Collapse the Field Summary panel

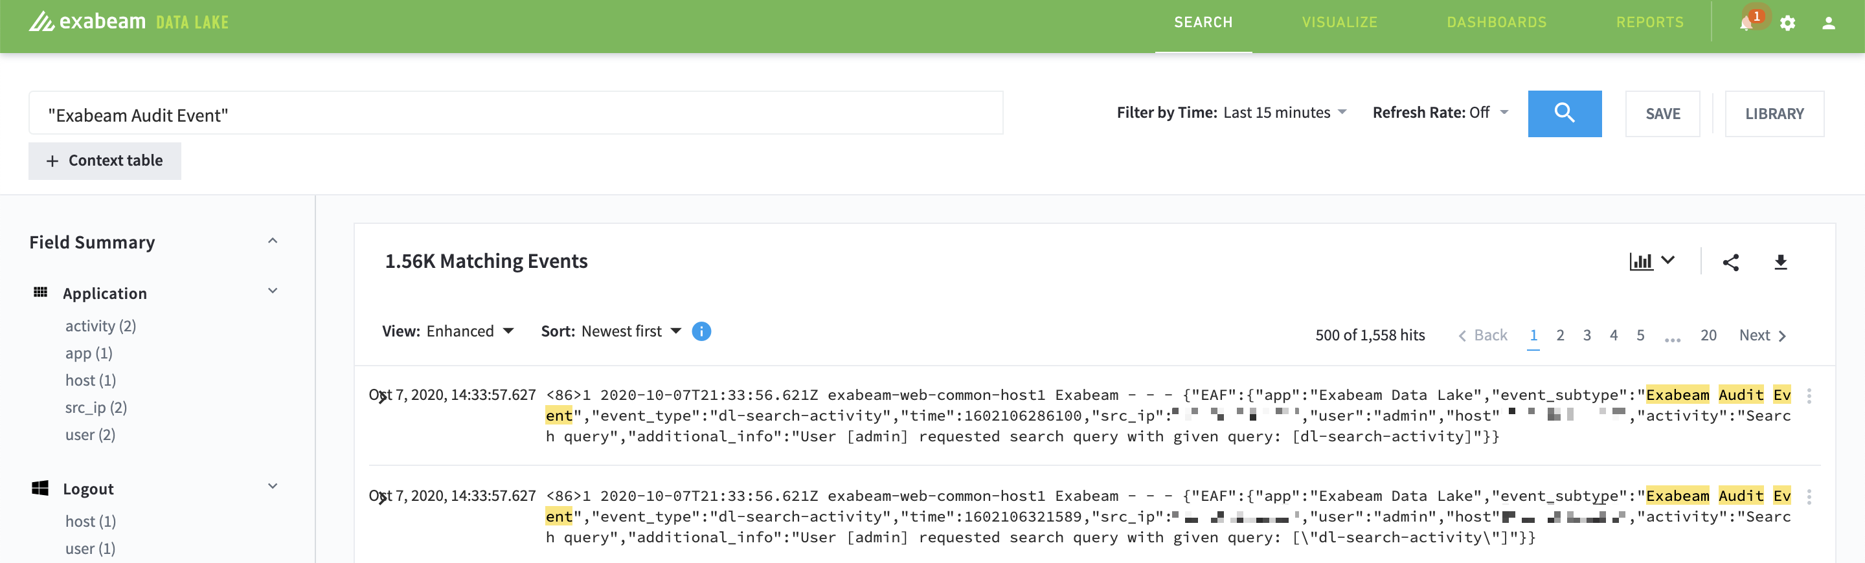click(x=273, y=241)
